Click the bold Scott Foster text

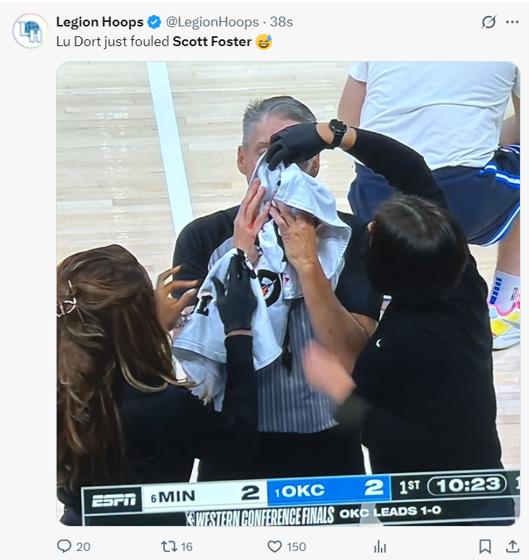click(x=212, y=42)
